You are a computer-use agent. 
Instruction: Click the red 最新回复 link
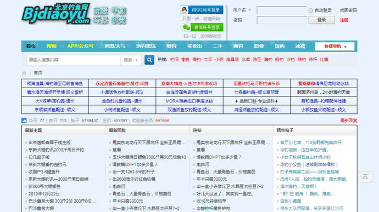click(x=348, y=121)
